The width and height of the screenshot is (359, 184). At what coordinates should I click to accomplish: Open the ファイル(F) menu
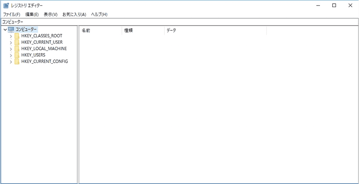pyautogui.click(x=12, y=14)
